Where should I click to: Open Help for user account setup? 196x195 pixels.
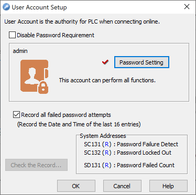(168, 186)
